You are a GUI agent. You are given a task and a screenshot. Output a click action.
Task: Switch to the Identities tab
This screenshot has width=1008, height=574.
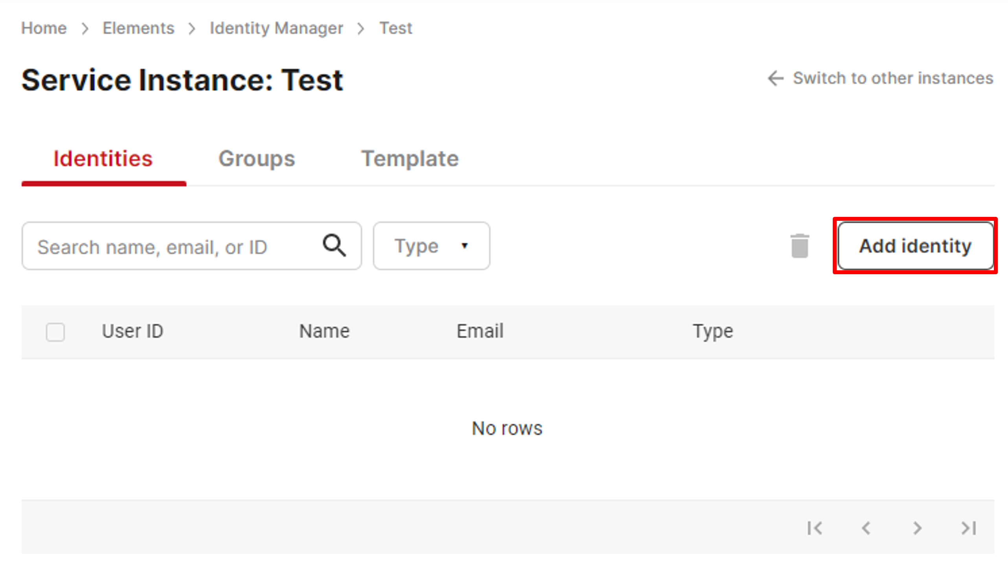103,159
